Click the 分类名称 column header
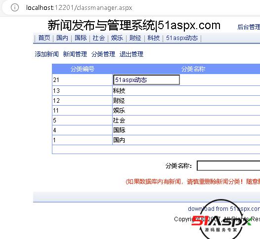The height and width of the screenshot is (239, 260). click(193, 69)
